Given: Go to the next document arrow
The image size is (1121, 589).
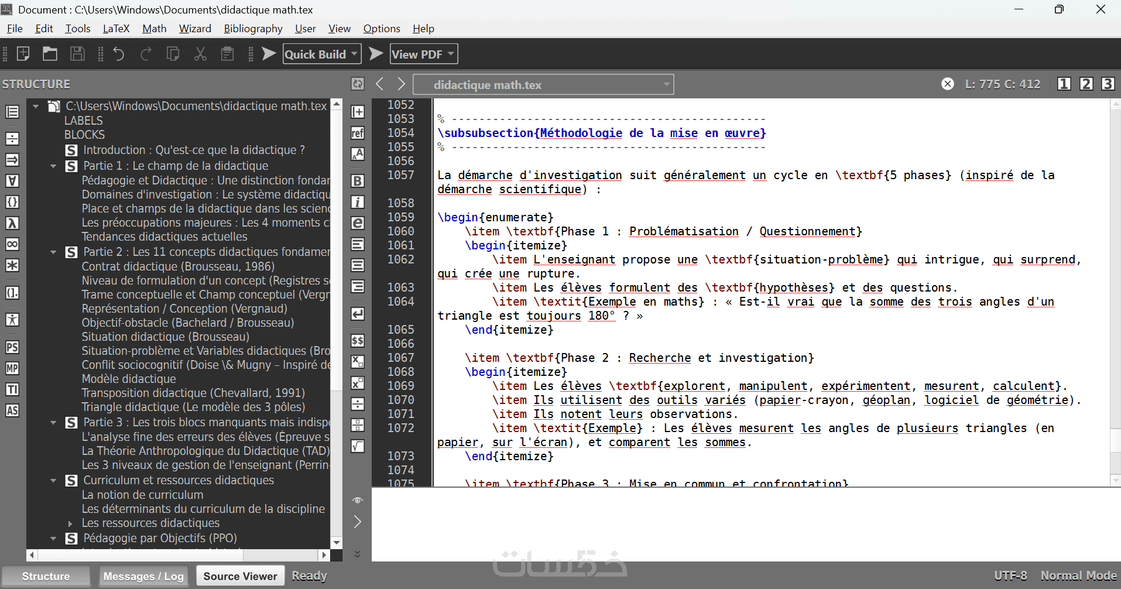Looking at the screenshot, I should (401, 84).
